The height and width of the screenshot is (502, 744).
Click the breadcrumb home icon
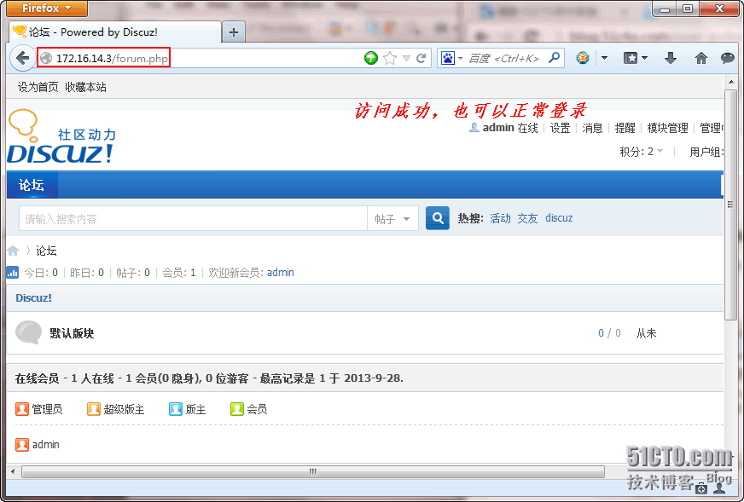point(14,251)
